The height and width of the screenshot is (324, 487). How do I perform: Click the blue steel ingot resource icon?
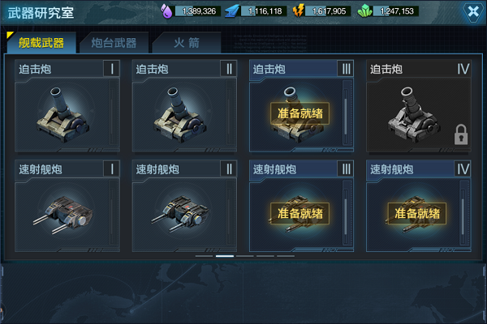coord(232,11)
